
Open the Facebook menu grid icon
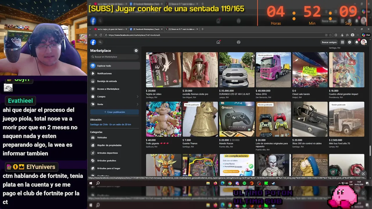342,42
